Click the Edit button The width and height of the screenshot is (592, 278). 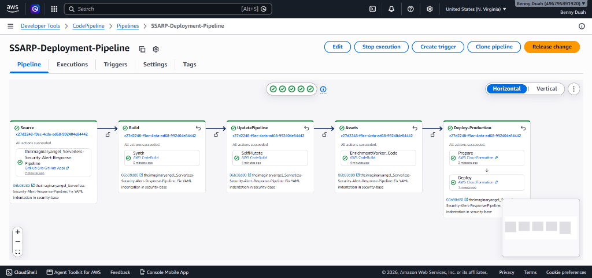(x=338, y=47)
